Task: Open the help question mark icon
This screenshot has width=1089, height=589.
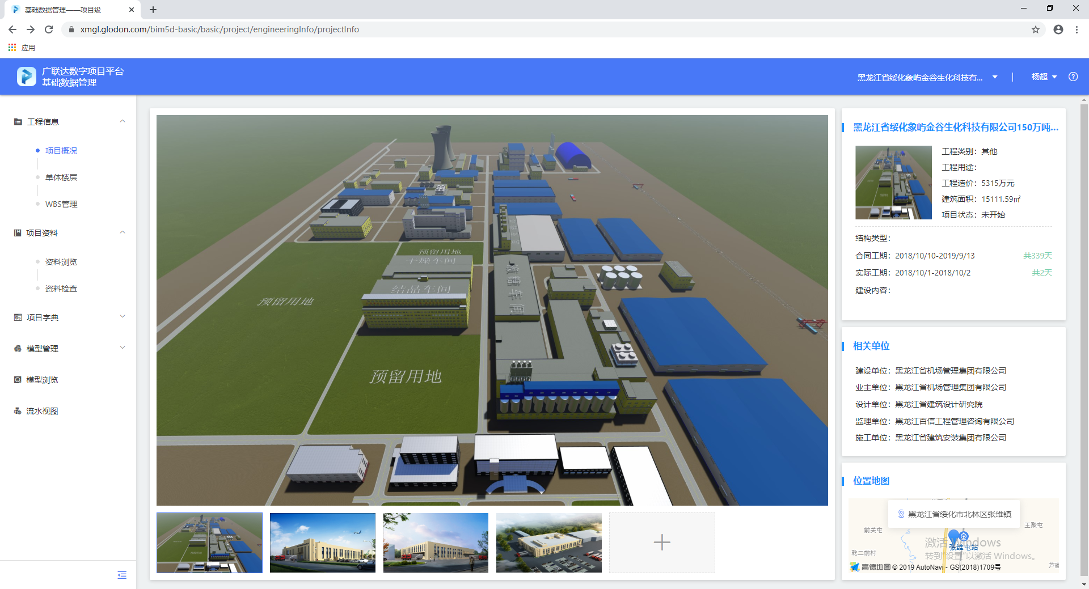Action: click(x=1073, y=77)
